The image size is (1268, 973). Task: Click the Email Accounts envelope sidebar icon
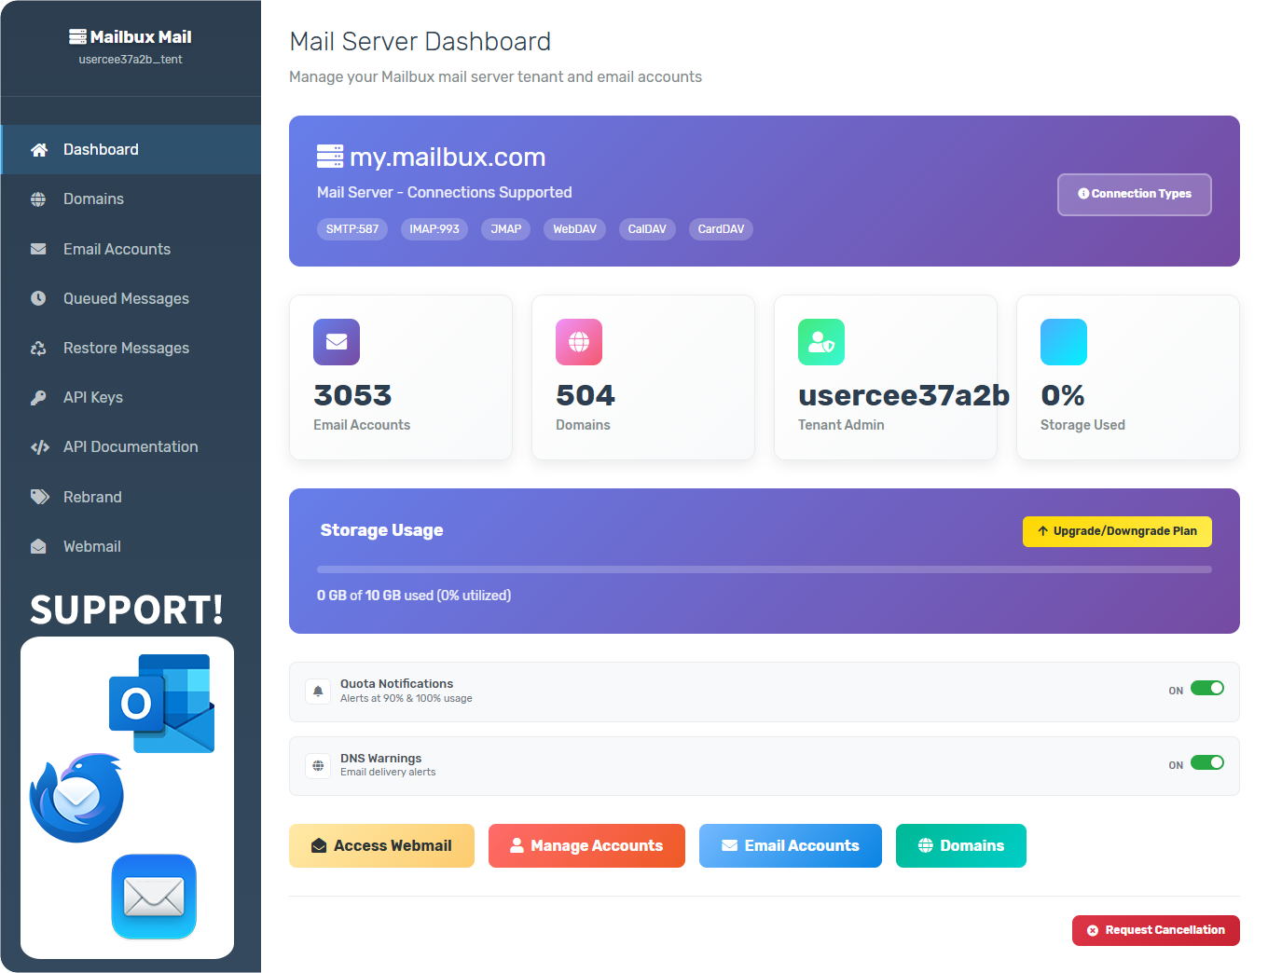point(38,249)
